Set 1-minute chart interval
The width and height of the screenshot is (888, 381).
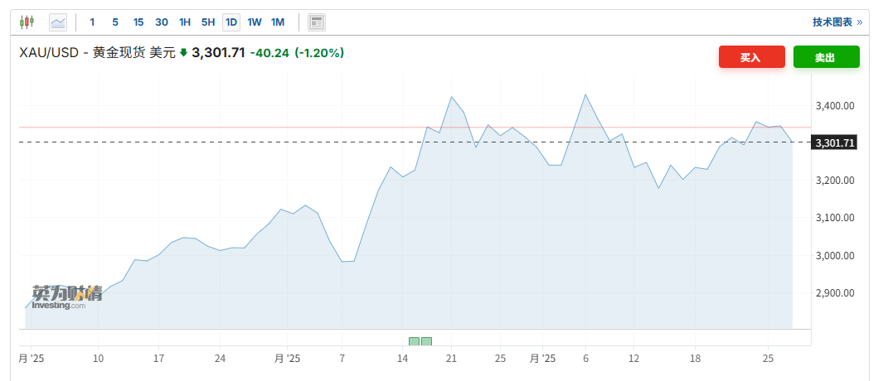(x=92, y=22)
